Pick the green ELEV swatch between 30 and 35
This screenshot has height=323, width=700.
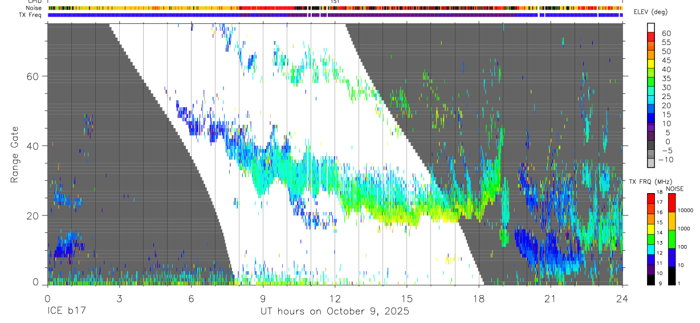pyautogui.click(x=651, y=83)
